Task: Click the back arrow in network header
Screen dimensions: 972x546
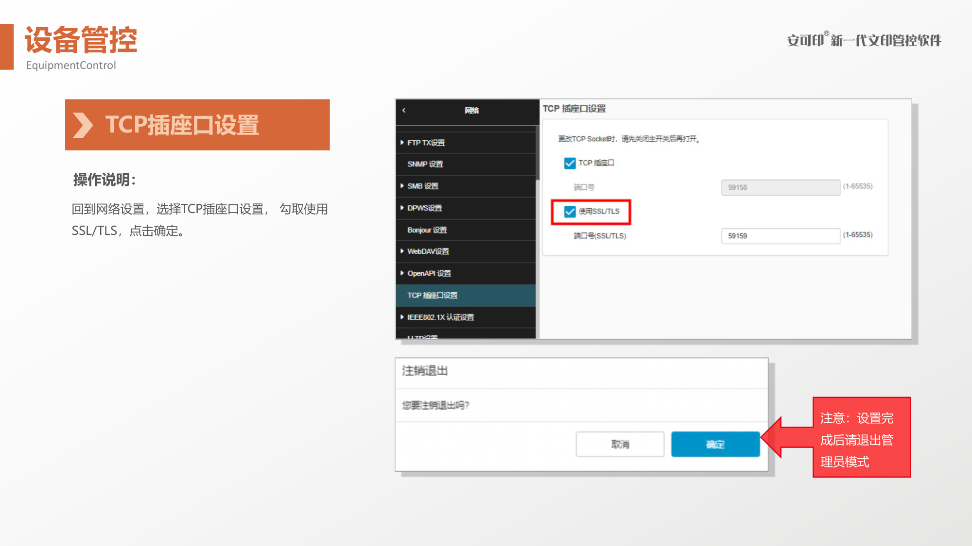Action: [x=404, y=111]
